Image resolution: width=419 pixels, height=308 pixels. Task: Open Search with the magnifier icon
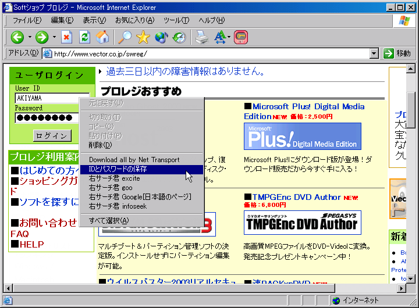(x=125, y=37)
